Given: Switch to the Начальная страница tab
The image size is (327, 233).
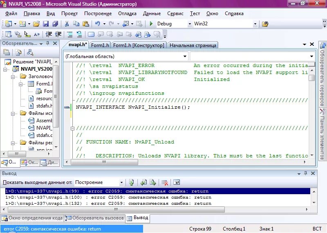Looking at the screenshot, I should [193, 45].
